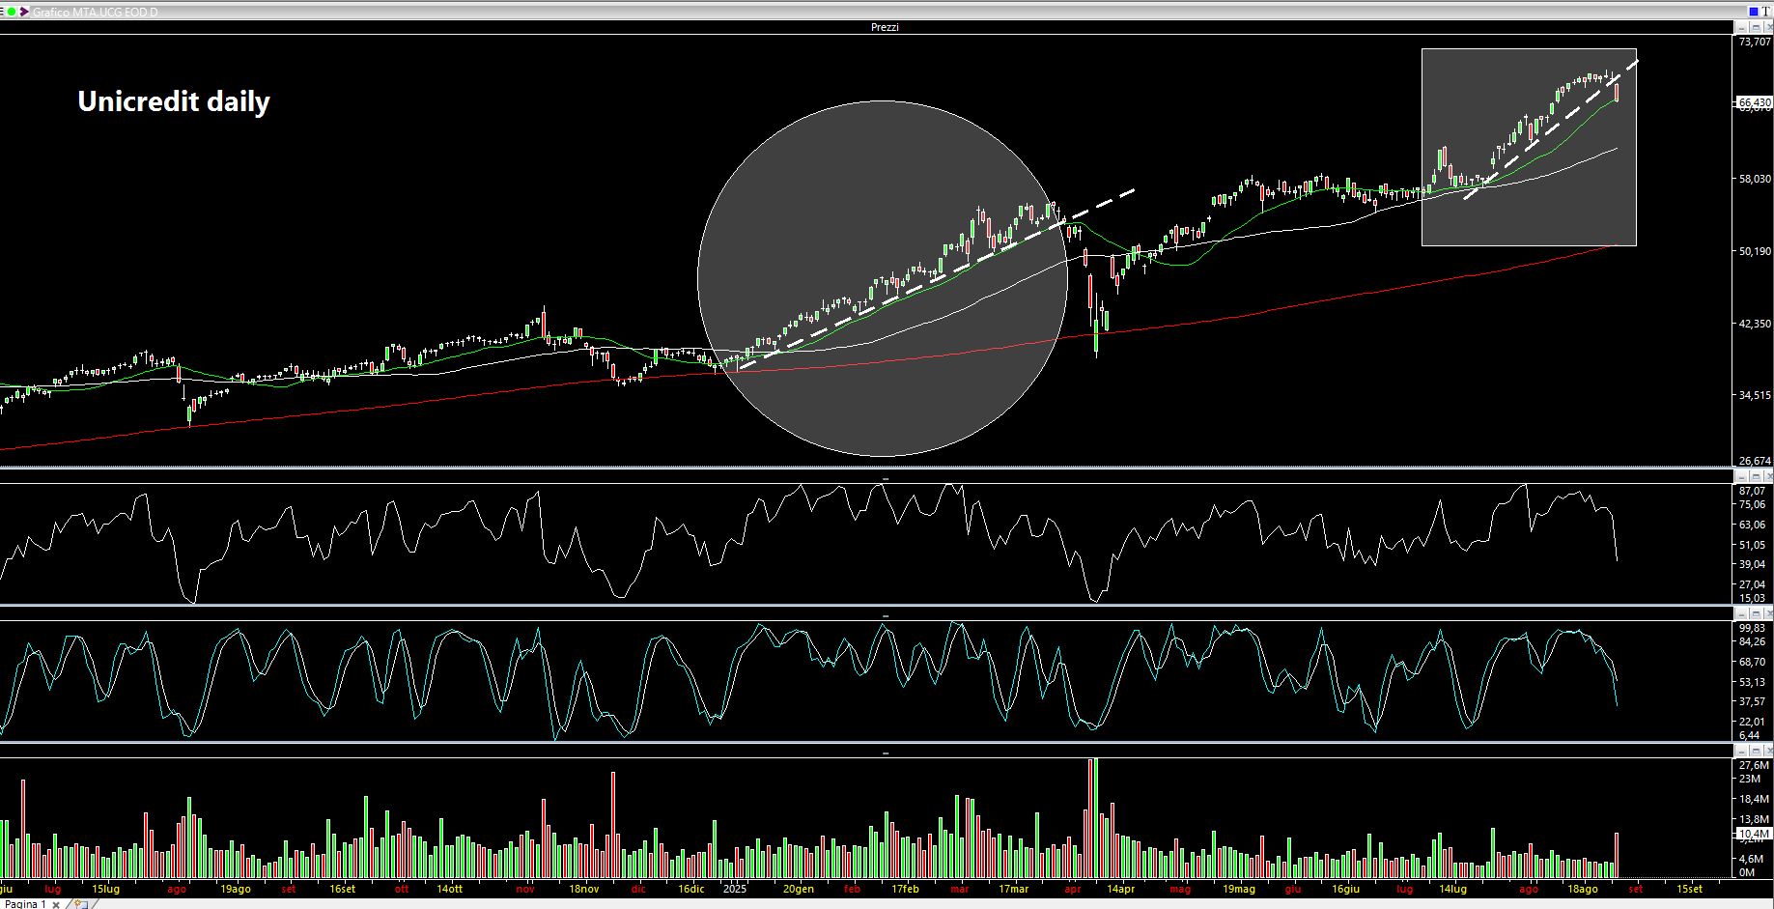The height and width of the screenshot is (909, 1774).
Task: Click the 87,07 oscillator scale value
Action: (x=1753, y=492)
